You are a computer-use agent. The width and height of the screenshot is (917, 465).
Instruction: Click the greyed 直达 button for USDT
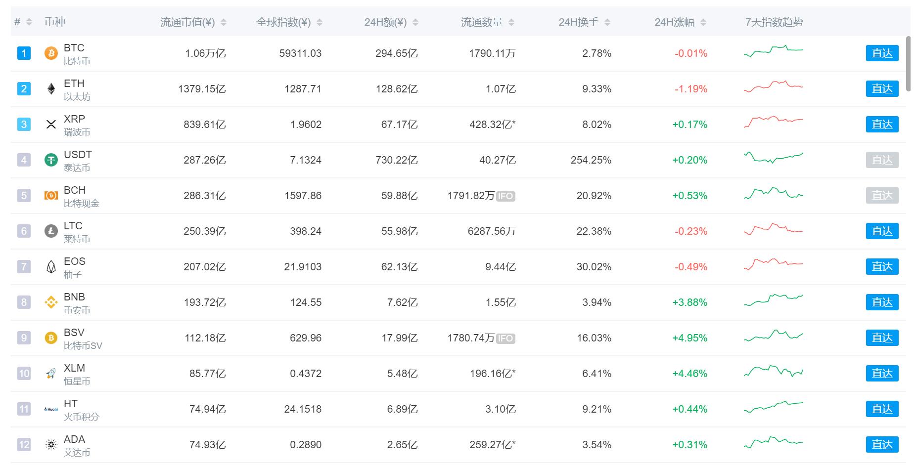(x=882, y=160)
